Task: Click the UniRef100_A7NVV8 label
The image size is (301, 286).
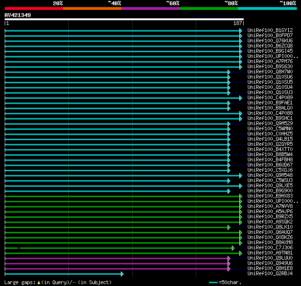Action: [x=270, y=207]
